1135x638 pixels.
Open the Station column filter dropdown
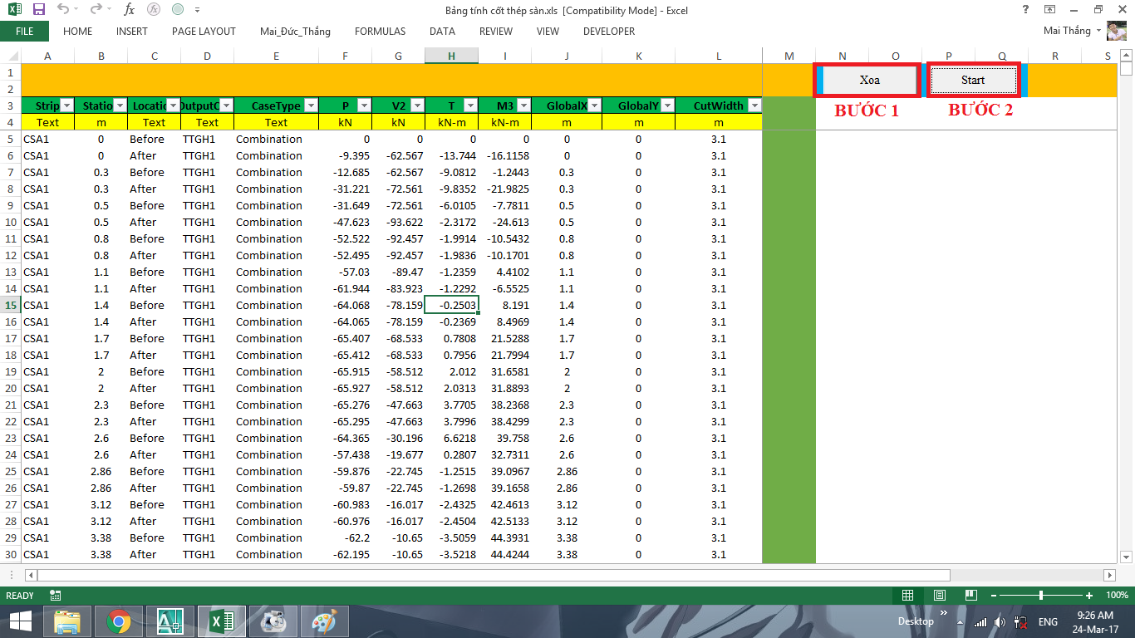(120, 106)
